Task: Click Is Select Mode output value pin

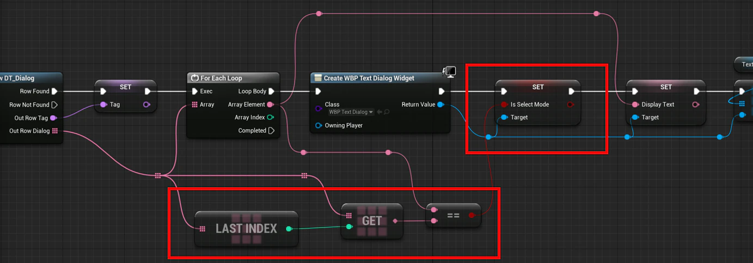Action: point(570,105)
